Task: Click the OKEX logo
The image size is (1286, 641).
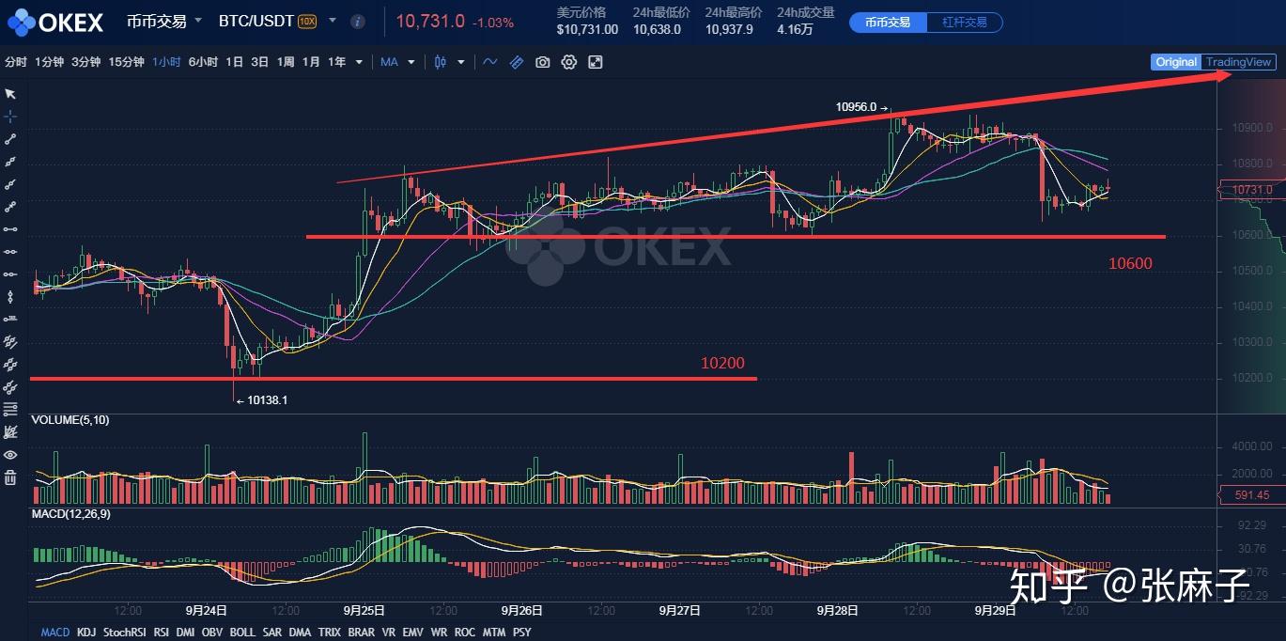Action: 56,22
